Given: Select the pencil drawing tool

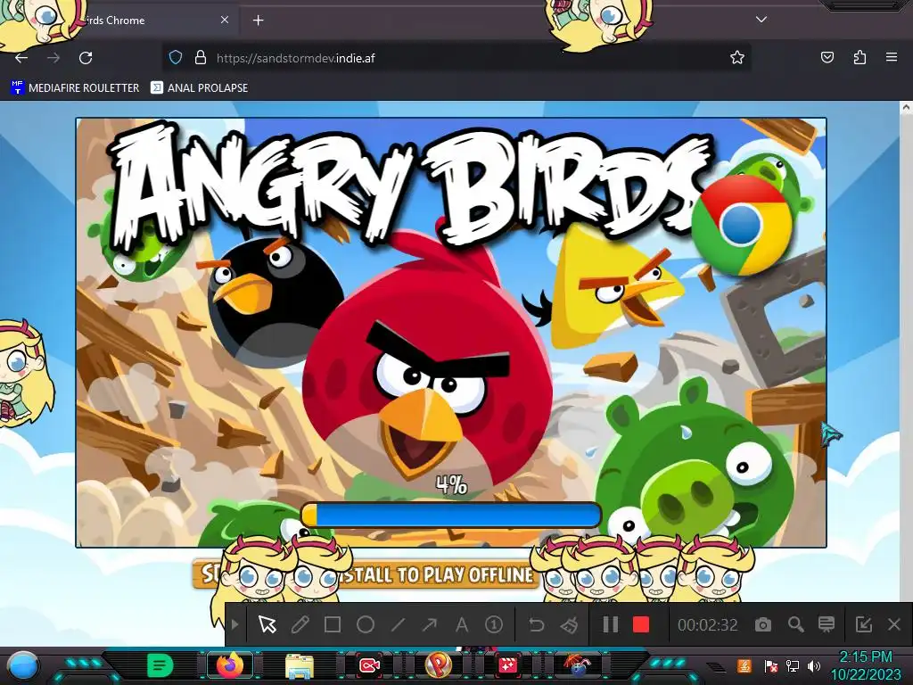Looking at the screenshot, I should pyautogui.click(x=300, y=625).
